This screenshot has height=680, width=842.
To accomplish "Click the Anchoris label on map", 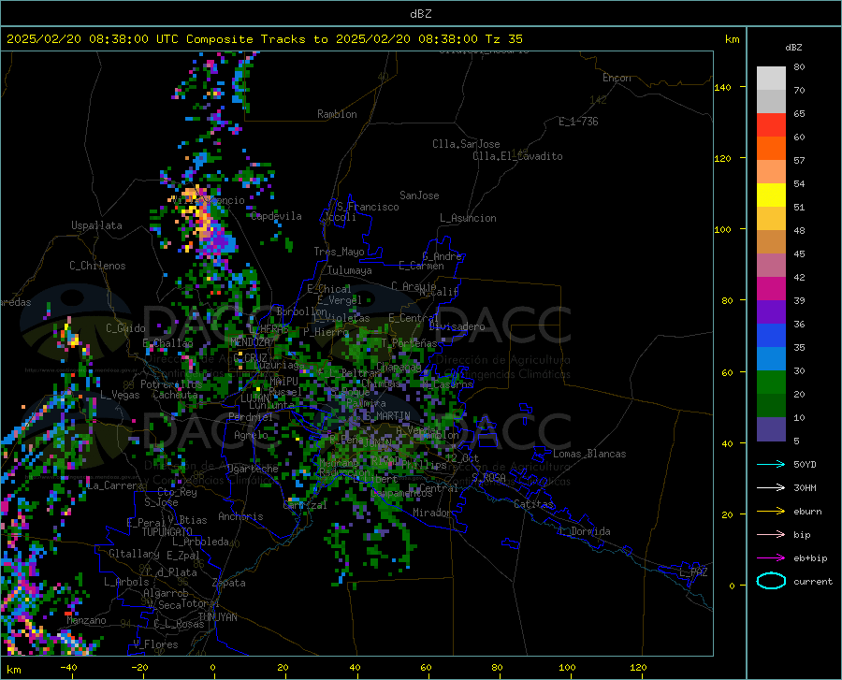I will pos(240,516).
